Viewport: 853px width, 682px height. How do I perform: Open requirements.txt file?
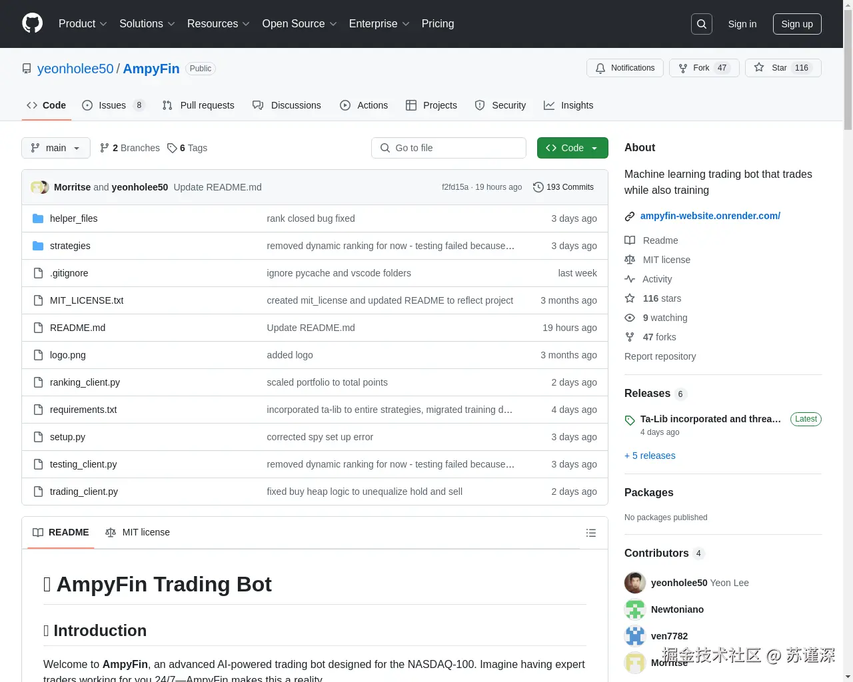[83, 410]
